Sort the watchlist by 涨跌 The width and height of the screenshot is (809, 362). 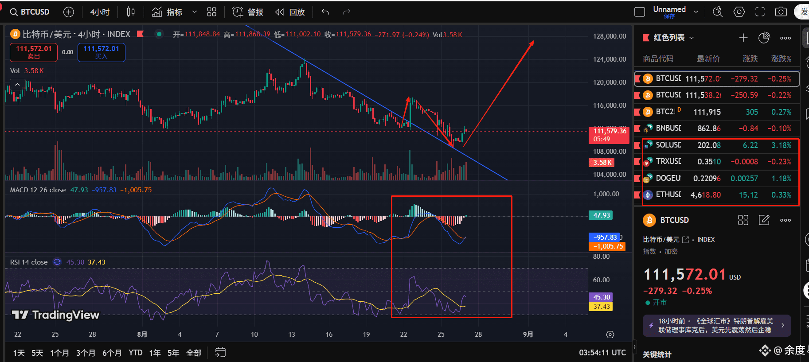750,59
